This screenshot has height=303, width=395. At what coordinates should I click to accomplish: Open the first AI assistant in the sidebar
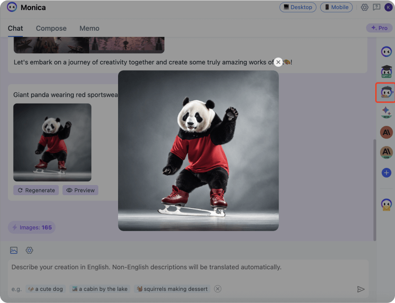click(x=386, y=132)
